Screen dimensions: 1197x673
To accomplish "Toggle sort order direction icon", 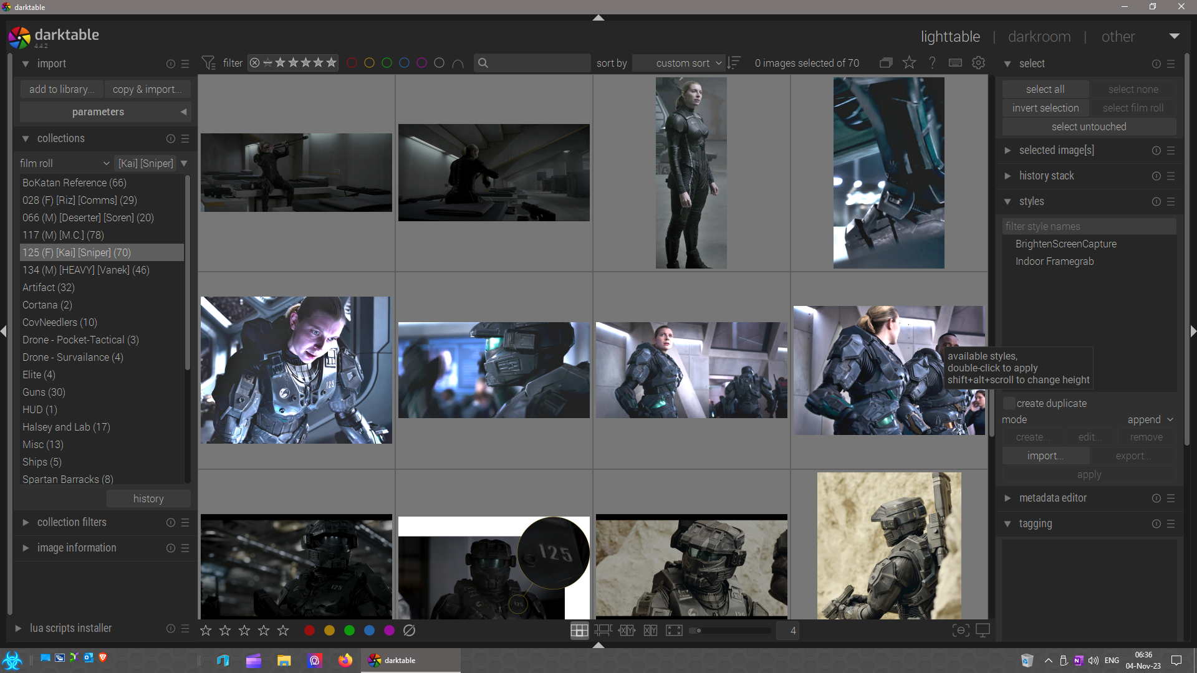I will pos(734,63).
